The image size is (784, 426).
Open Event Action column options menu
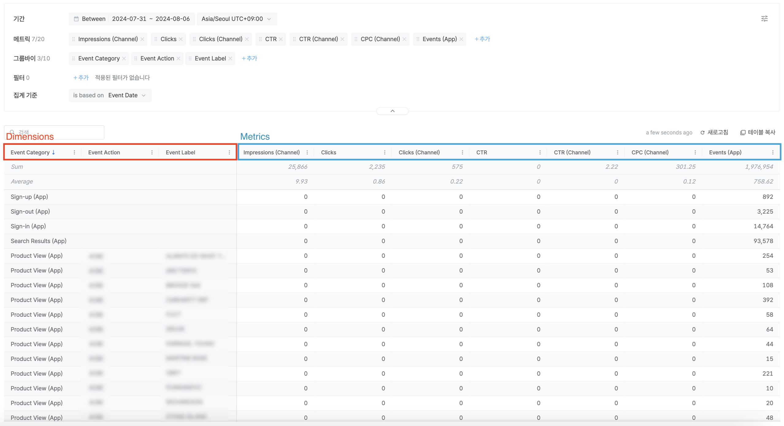152,153
